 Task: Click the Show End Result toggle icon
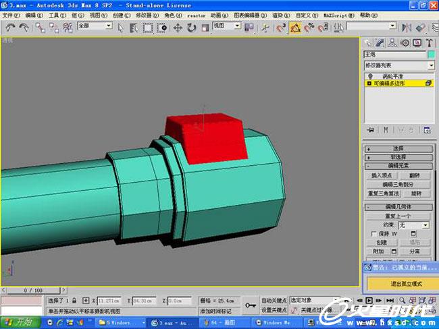[x=386, y=130]
